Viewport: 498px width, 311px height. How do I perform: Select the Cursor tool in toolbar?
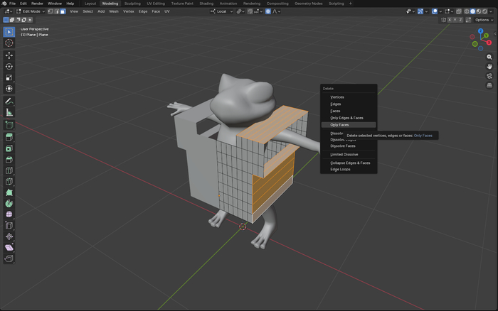click(x=9, y=43)
